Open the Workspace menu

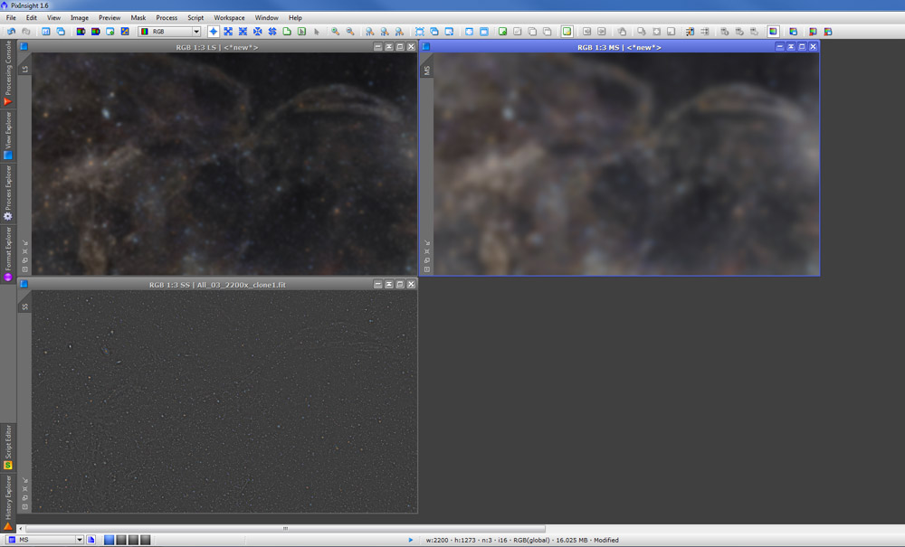point(229,17)
